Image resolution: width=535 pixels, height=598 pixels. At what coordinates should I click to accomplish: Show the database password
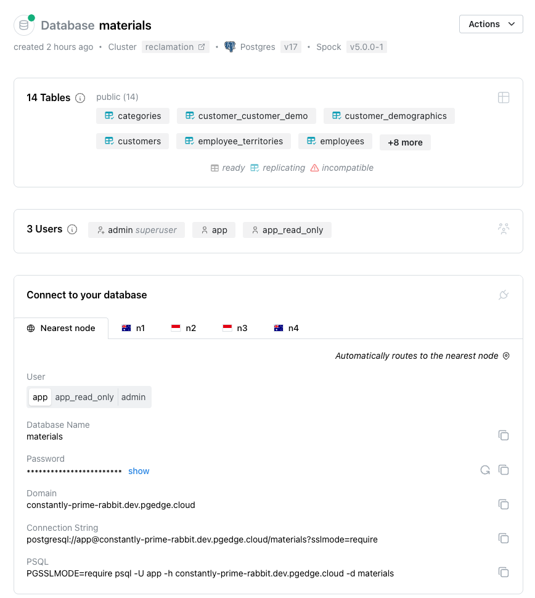[139, 470]
